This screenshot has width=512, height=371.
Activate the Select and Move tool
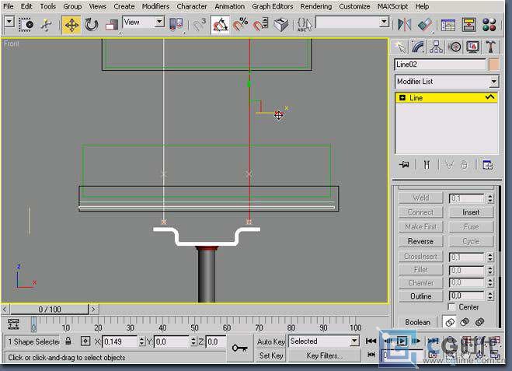[71, 25]
